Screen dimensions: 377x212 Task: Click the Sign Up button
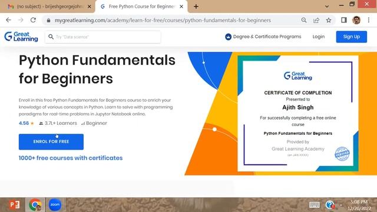[352, 37]
